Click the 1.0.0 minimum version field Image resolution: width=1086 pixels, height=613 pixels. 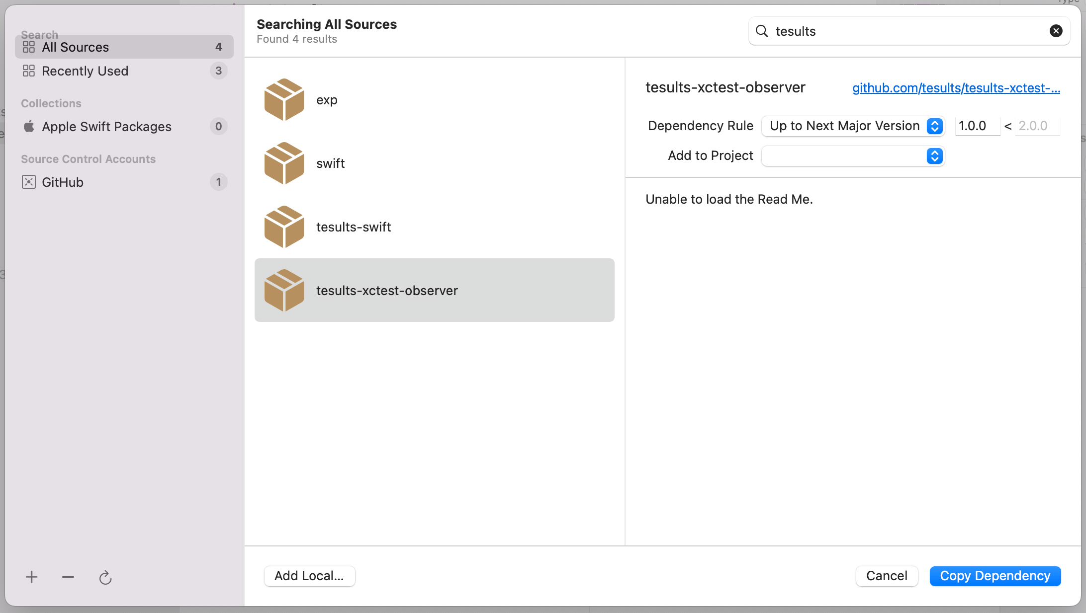point(978,126)
